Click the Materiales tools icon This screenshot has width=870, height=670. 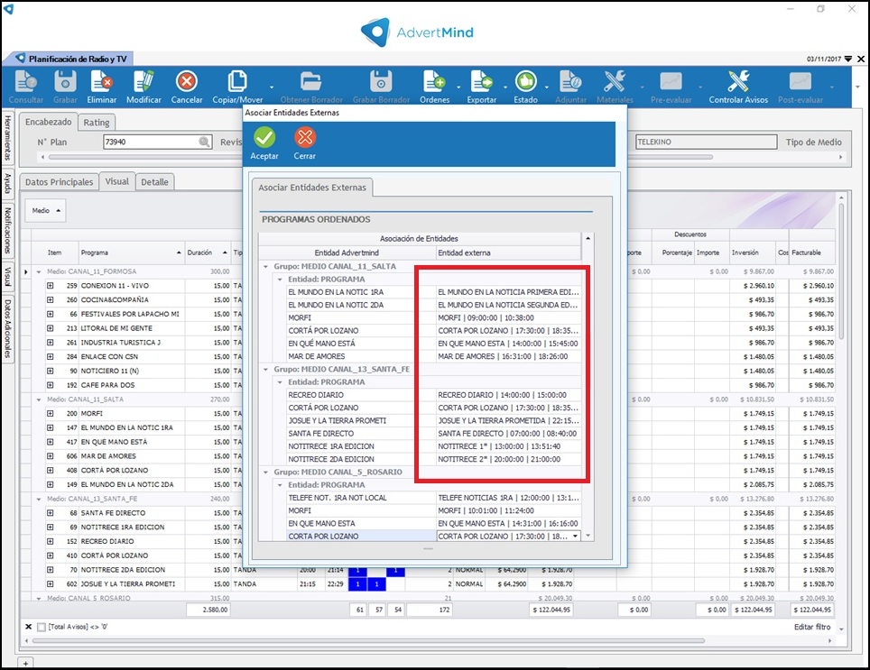(x=615, y=81)
